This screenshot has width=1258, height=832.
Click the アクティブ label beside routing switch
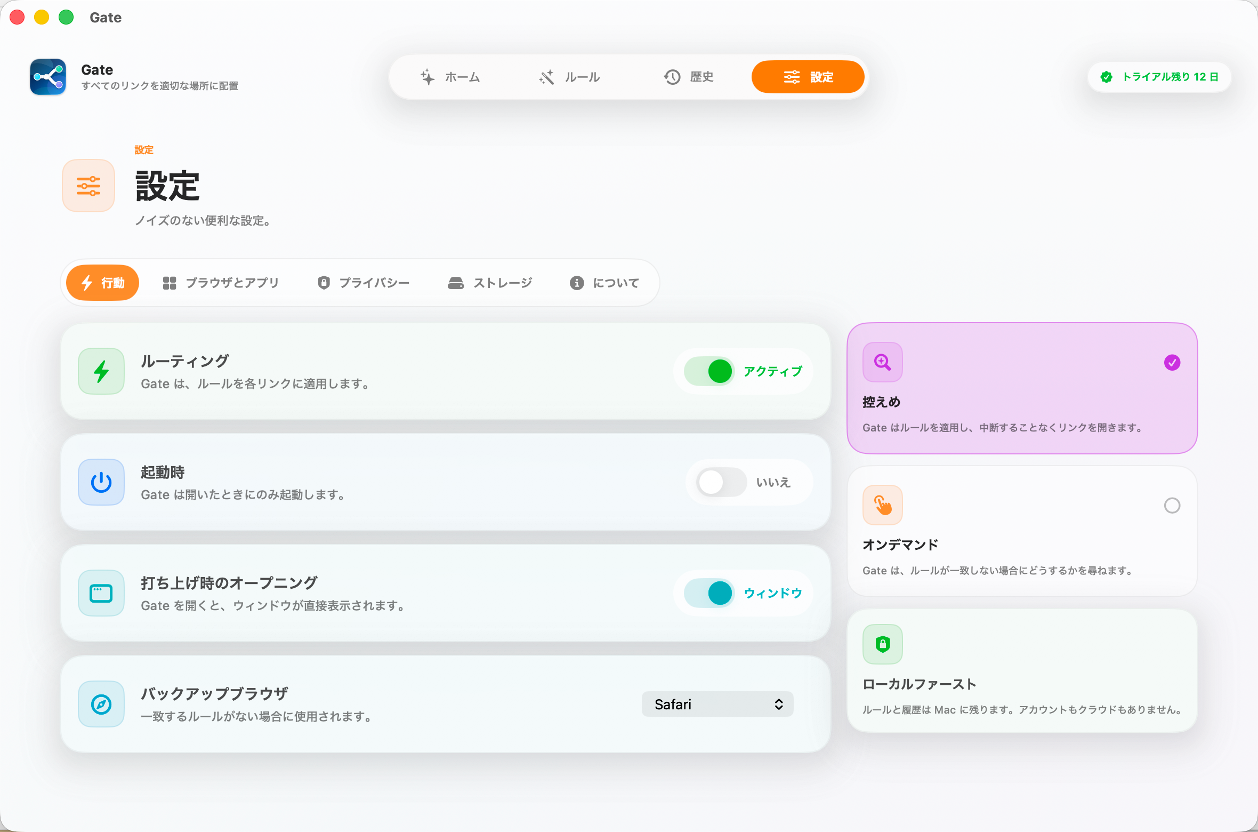(773, 371)
